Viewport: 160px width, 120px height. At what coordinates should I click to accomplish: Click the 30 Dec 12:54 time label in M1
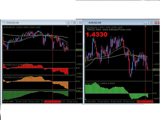point(34,102)
